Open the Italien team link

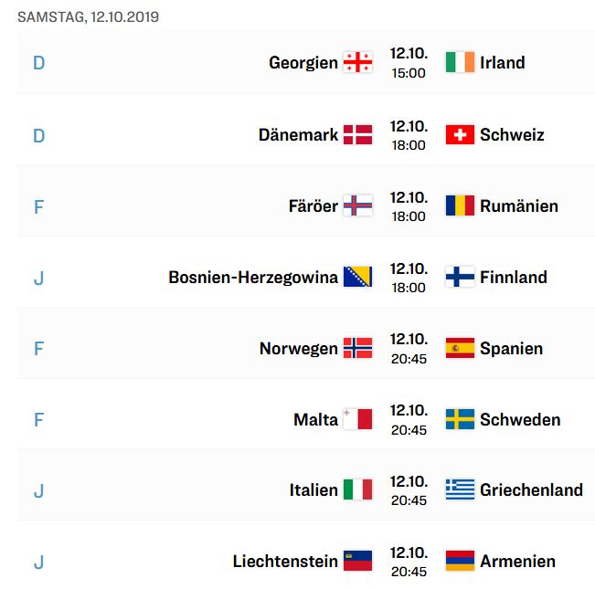pyautogui.click(x=313, y=490)
